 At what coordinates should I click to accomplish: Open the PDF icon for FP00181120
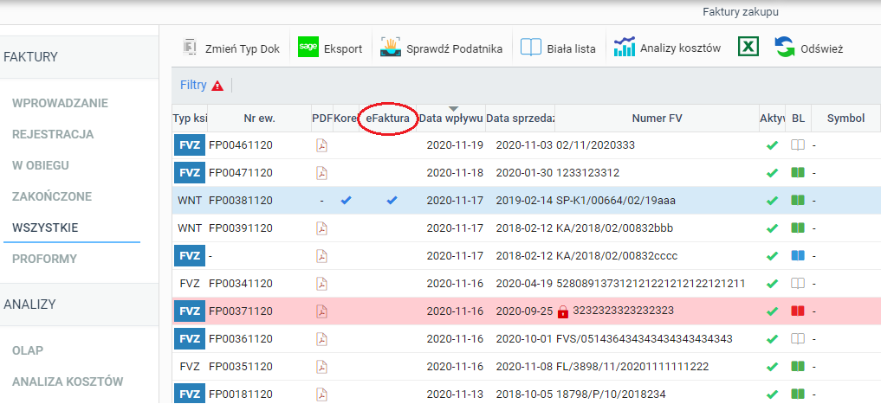[322, 394]
